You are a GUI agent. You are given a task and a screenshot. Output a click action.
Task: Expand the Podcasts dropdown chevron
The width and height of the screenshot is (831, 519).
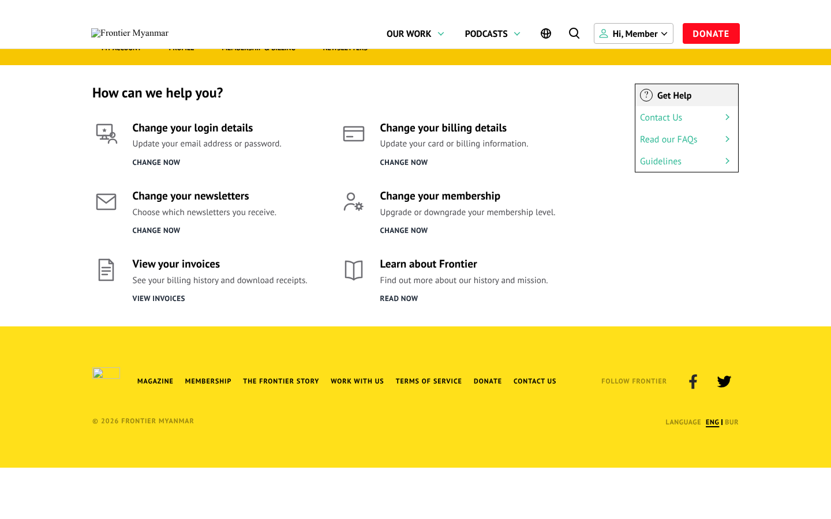click(x=517, y=33)
